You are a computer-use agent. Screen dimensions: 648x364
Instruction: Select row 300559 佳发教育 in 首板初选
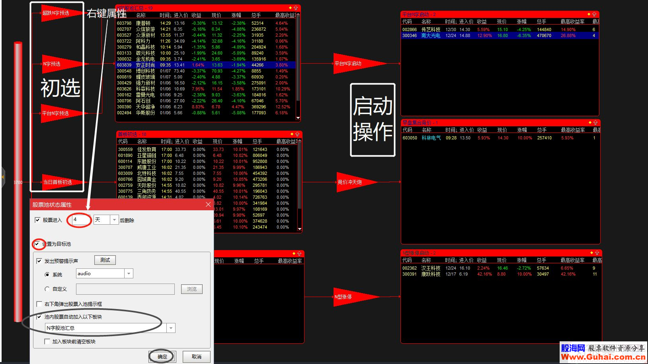tap(207, 149)
